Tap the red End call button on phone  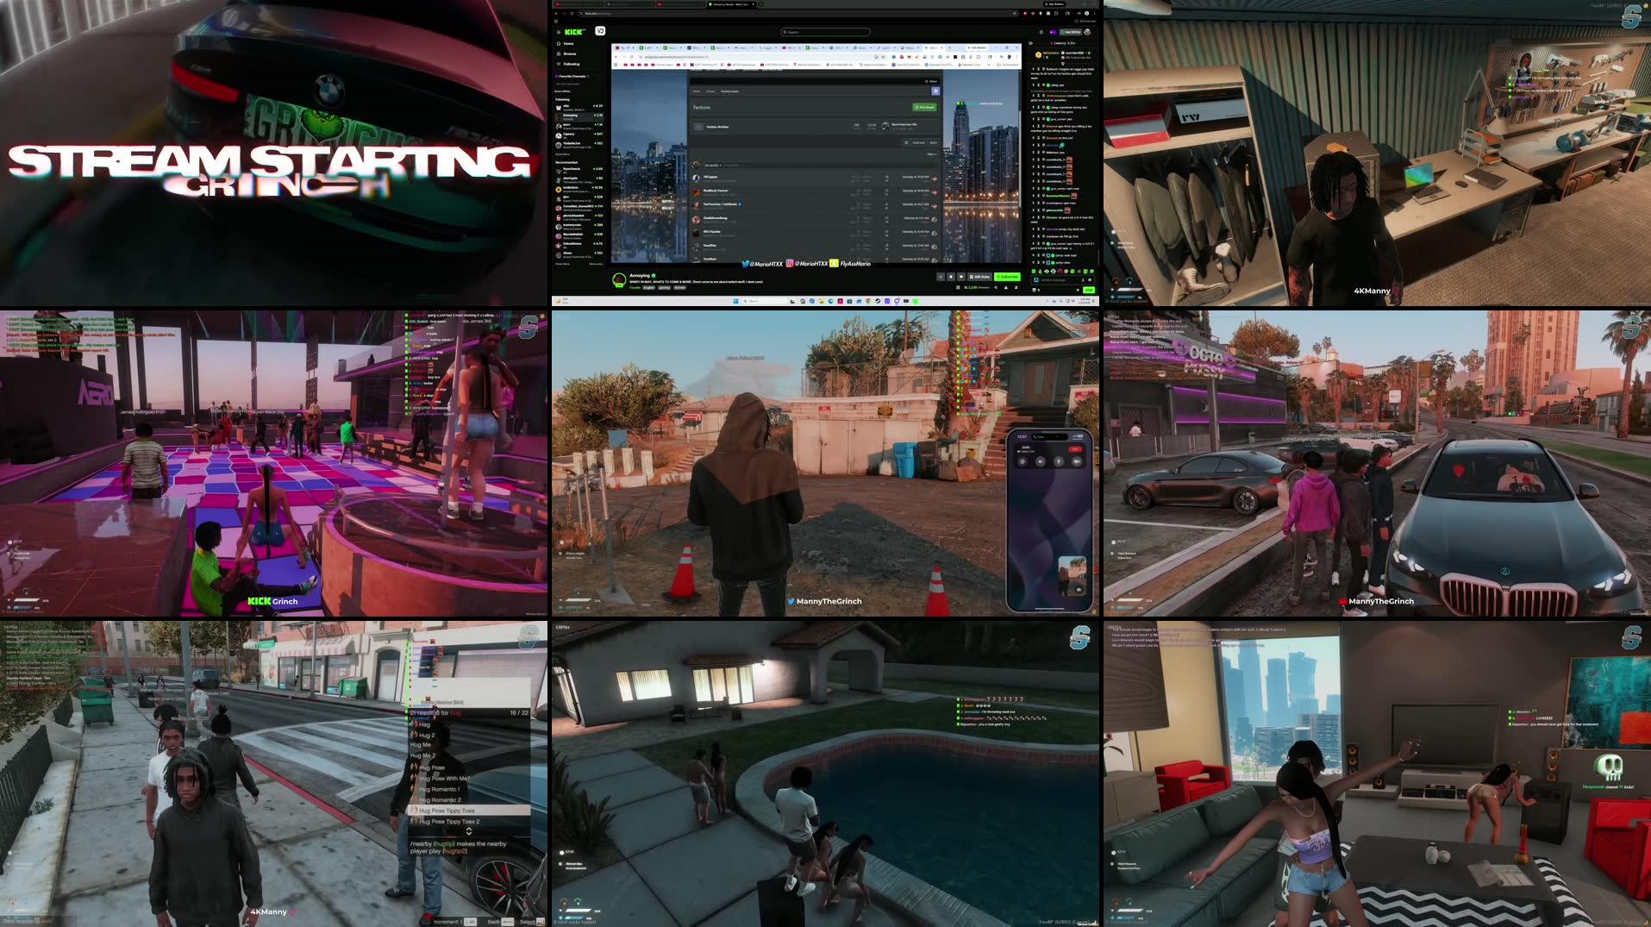click(x=1075, y=449)
